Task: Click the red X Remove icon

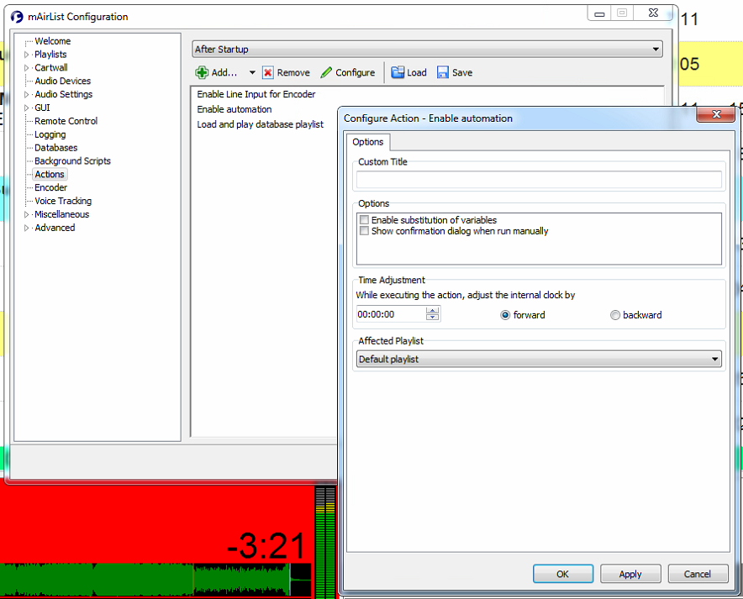Action: click(268, 72)
